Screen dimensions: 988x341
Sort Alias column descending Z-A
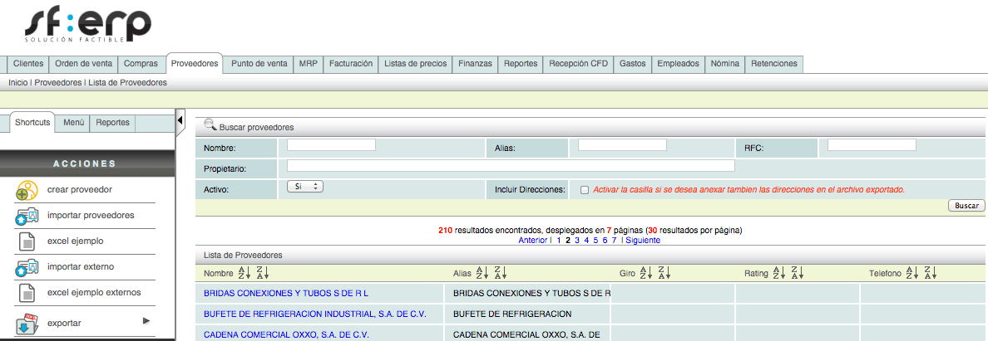coord(499,273)
